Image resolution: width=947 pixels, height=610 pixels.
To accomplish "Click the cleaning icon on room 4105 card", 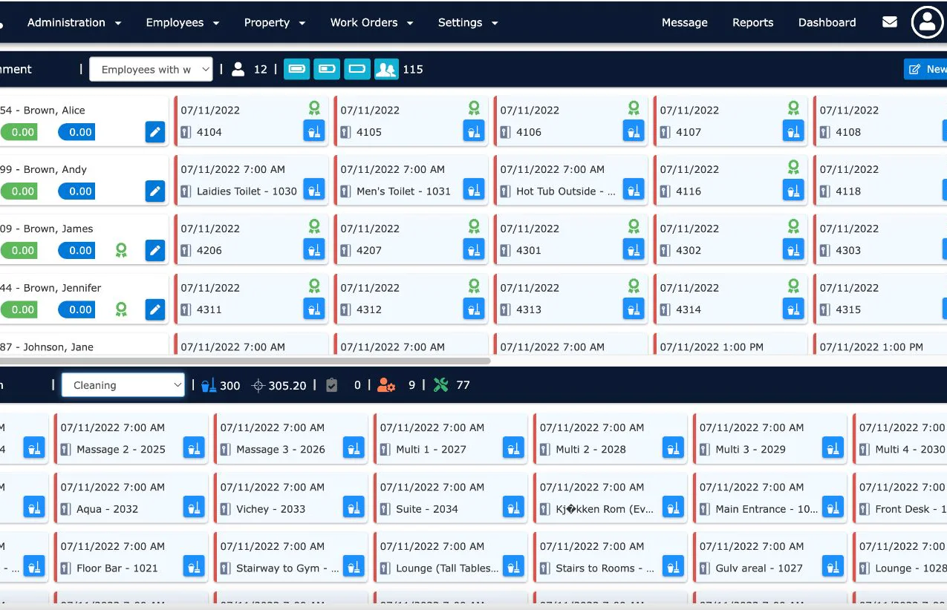I will [474, 132].
